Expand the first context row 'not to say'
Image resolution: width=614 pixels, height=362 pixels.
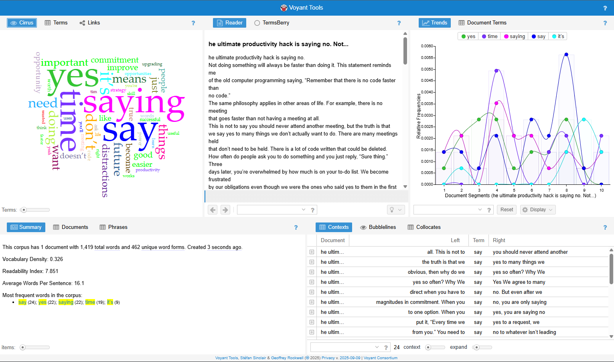pos(312,252)
